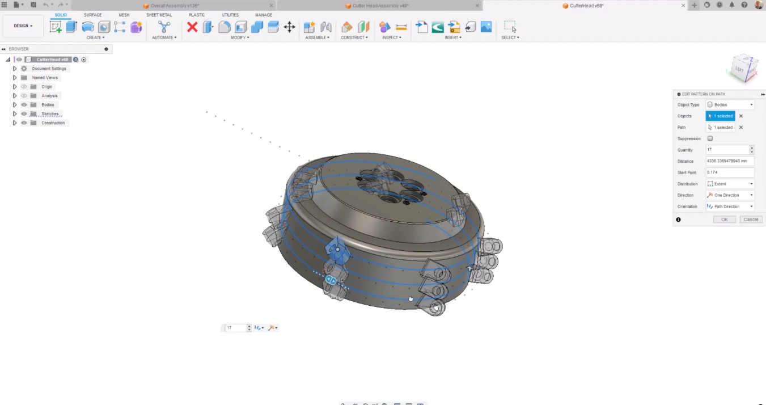
Task: Click the red Delete icon
Action: (x=192, y=27)
